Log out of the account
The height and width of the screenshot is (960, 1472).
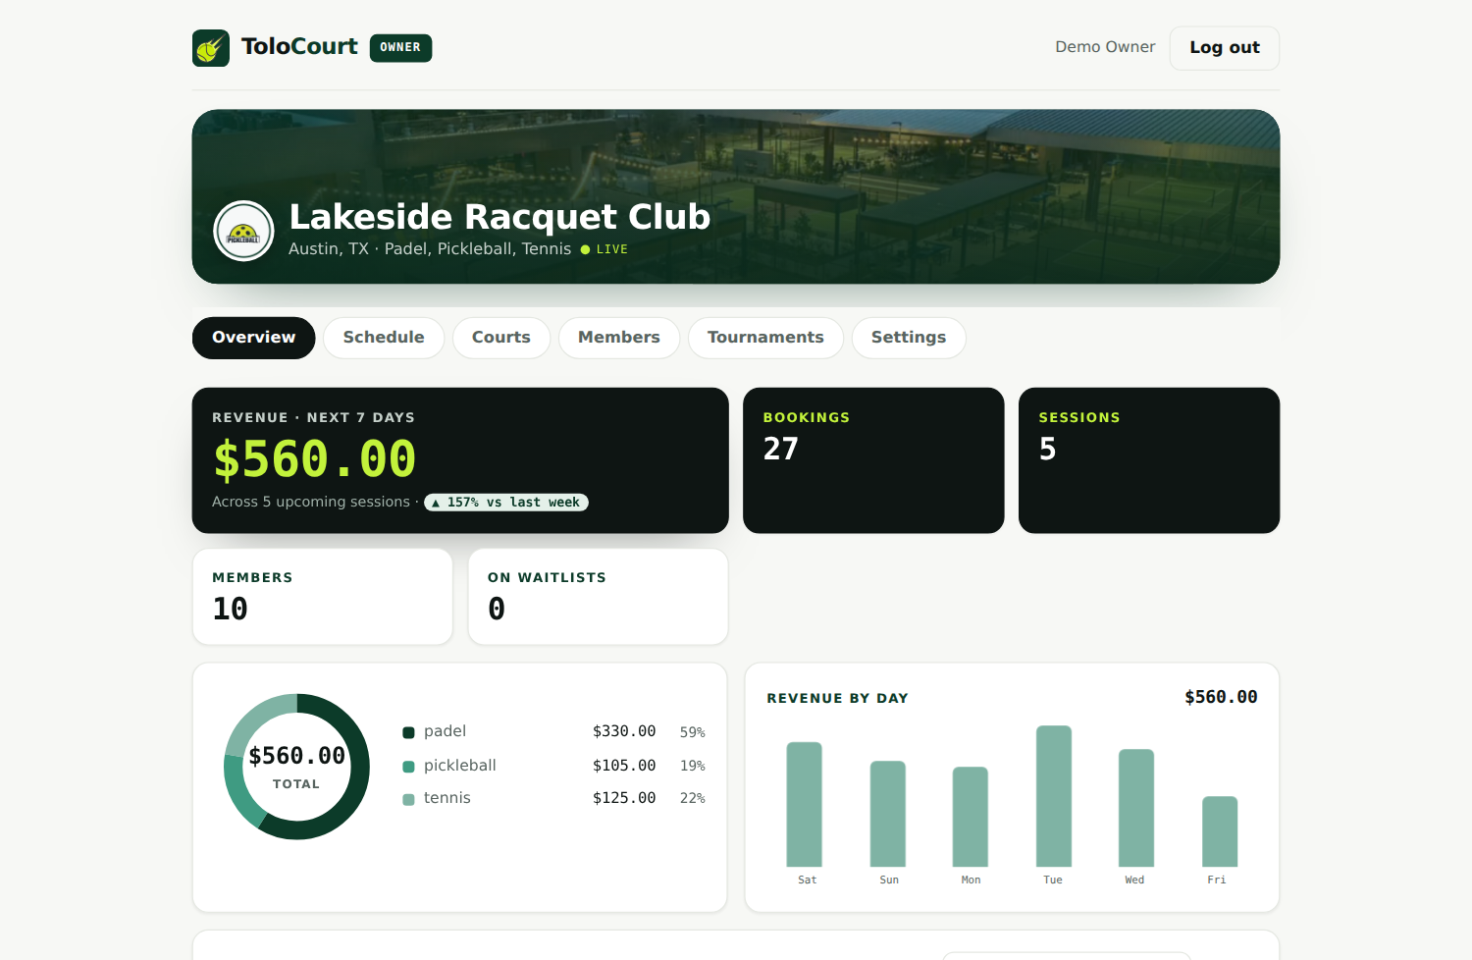tap(1225, 48)
